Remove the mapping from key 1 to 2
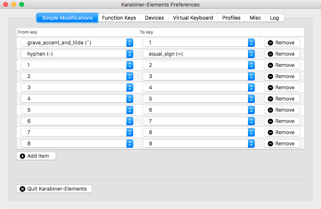Screen dimensions: 321x209 [282, 65]
